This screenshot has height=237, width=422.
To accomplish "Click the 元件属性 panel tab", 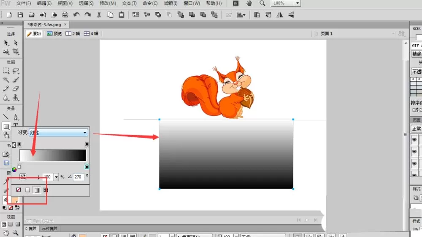I will point(49,229).
